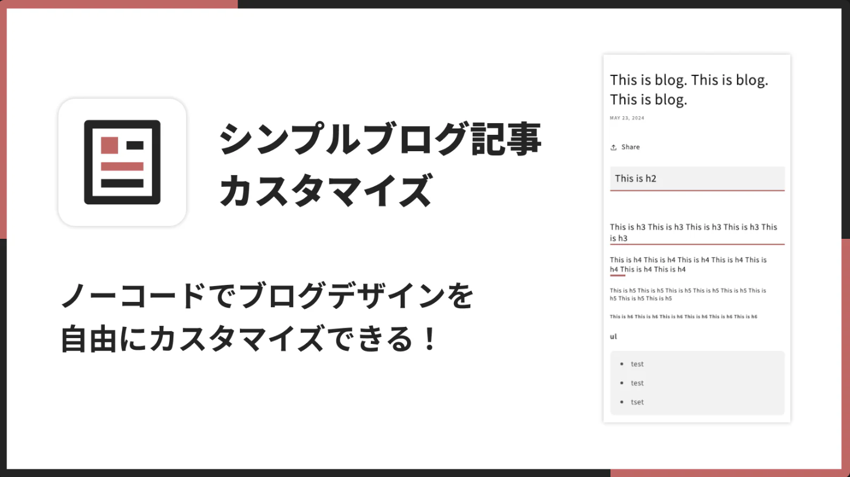This screenshot has width=850, height=477.
Task: Click the first 'test' list item
Action: [637, 364]
